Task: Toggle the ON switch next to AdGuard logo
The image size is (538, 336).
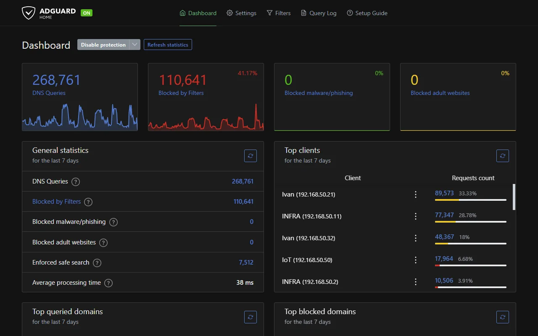Action: [86, 13]
